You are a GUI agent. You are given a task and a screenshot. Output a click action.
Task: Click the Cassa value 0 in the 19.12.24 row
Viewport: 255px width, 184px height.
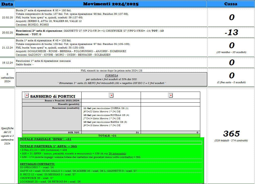pos(231,63)
